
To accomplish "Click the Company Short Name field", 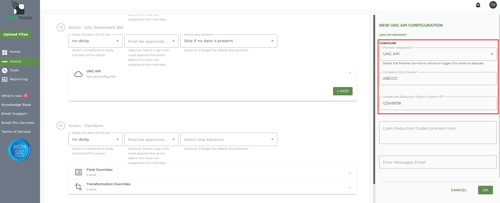I will click(438, 79).
